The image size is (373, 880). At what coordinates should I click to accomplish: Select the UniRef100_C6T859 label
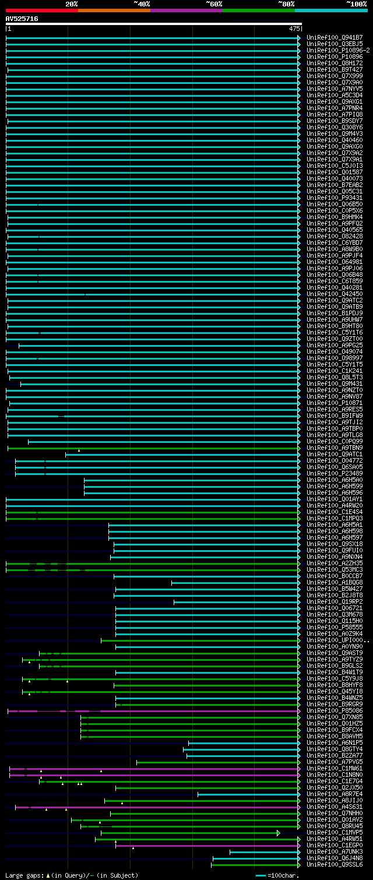click(335, 281)
